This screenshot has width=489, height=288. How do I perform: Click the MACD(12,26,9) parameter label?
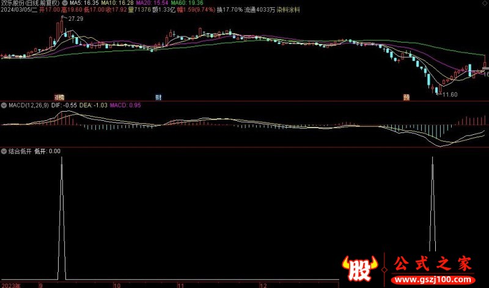pyautogui.click(x=29, y=106)
